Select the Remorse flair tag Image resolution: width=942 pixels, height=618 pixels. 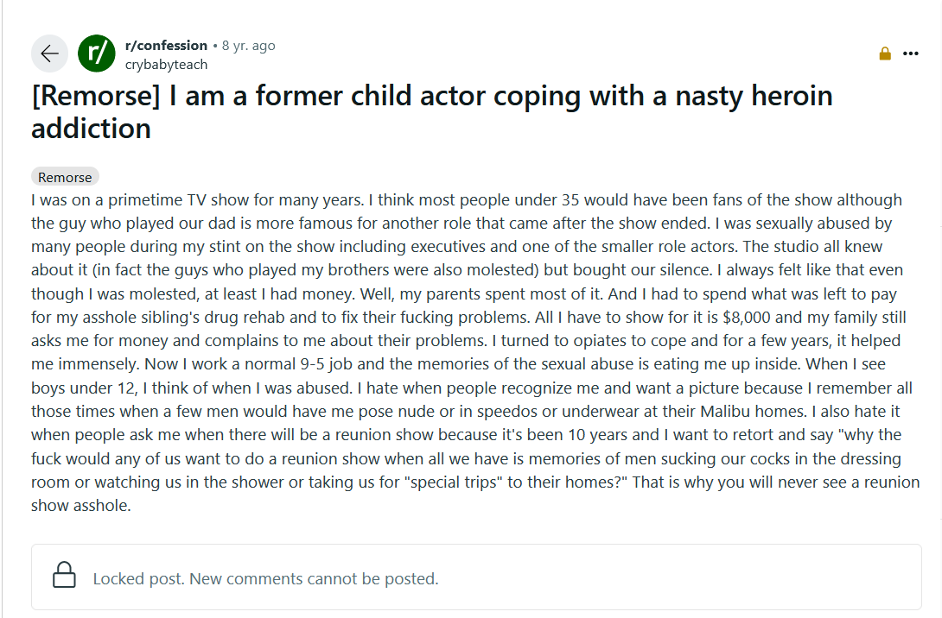click(x=65, y=177)
